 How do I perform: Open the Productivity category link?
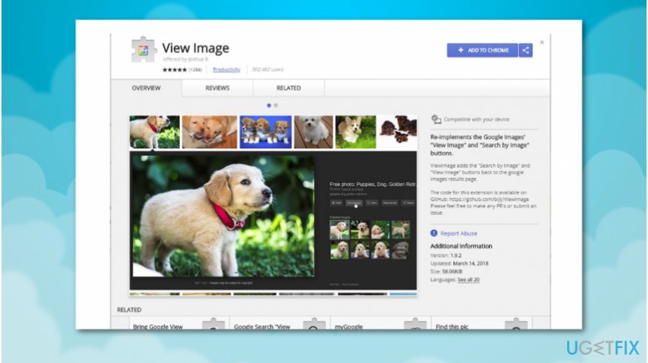[x=226, y=70]
